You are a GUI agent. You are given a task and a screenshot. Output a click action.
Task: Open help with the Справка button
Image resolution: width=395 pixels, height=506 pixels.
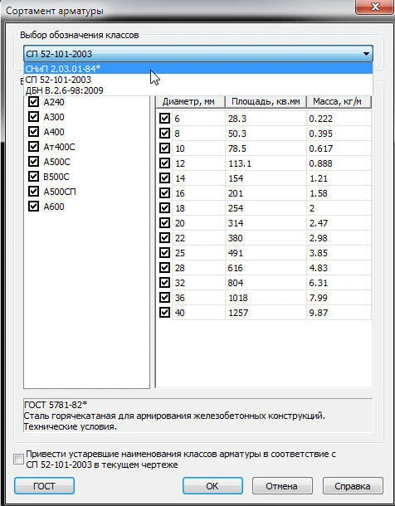pyautogui.click(x=353, y=486)
